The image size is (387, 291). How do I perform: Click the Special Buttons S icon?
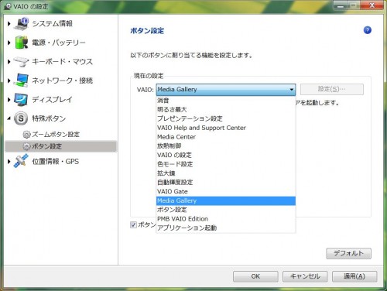coord(21,118)
